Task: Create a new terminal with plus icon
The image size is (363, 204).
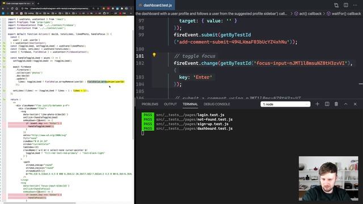Action: click(317, 104)
